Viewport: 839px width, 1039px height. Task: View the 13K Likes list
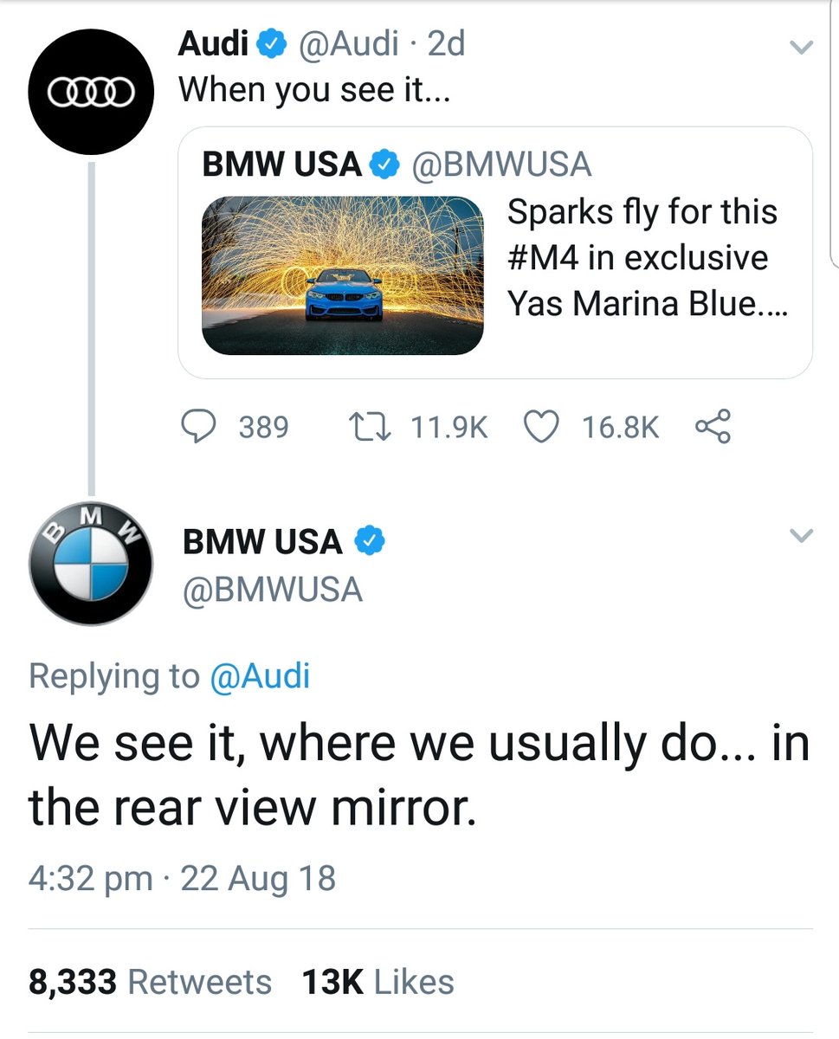pyautogui.click(x=378, y=982)
